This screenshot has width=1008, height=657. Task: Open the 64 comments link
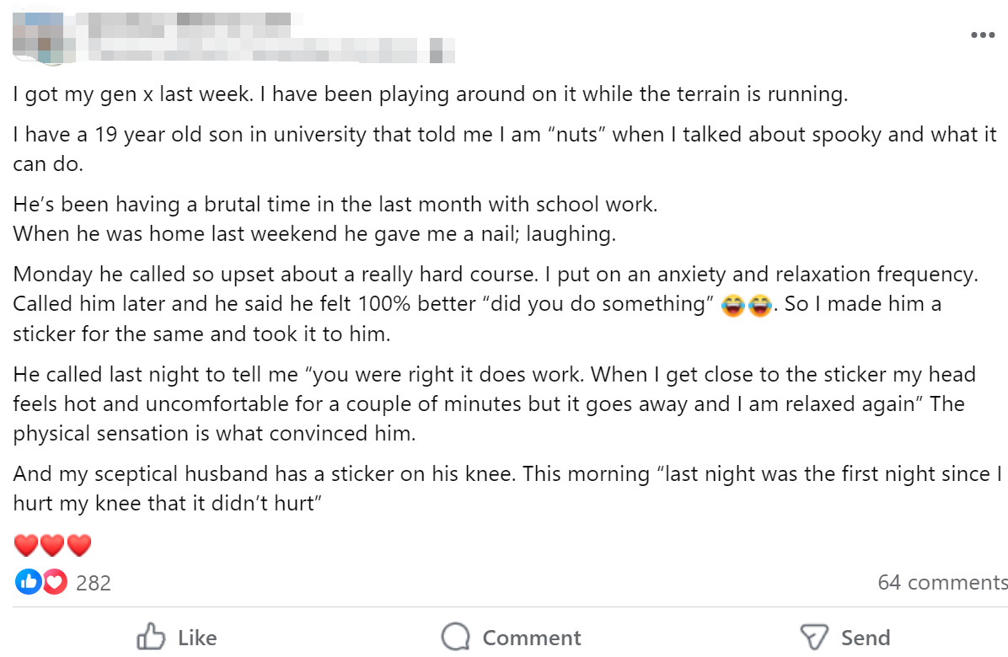click(942, 582)
